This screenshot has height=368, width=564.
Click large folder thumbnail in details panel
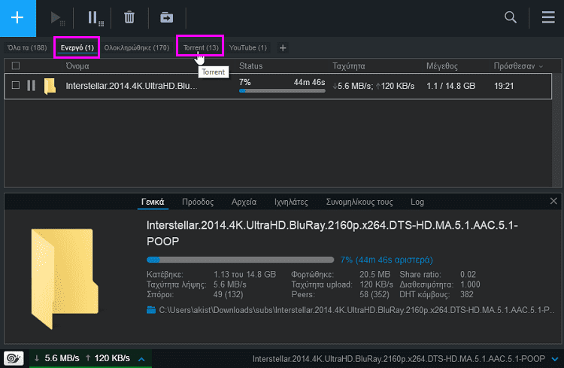(x=65, y=278)
